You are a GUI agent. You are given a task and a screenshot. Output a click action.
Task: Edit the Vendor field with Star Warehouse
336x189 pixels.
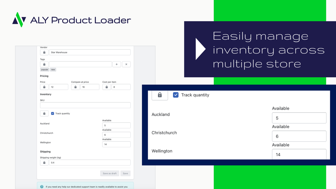90,52
